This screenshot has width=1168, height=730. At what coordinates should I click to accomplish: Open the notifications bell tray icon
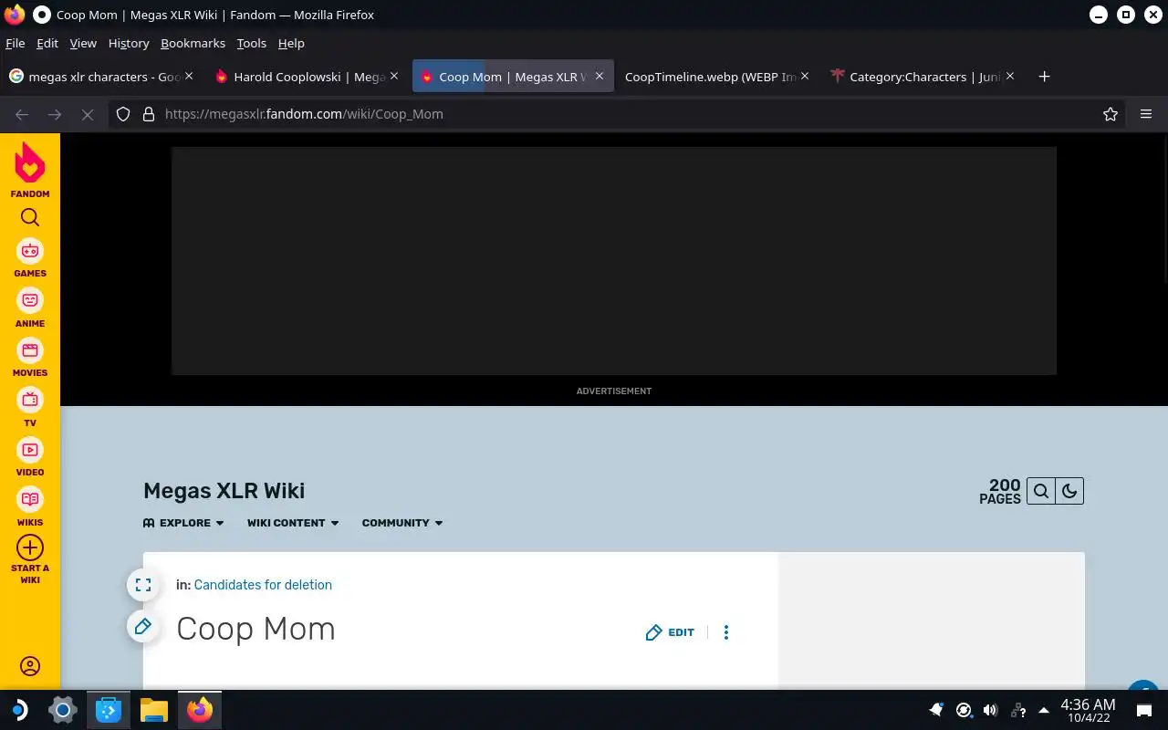(936, 710)
